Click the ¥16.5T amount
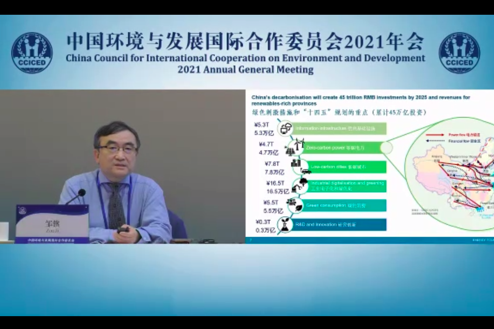494x329 pixels. pos(275,183)
